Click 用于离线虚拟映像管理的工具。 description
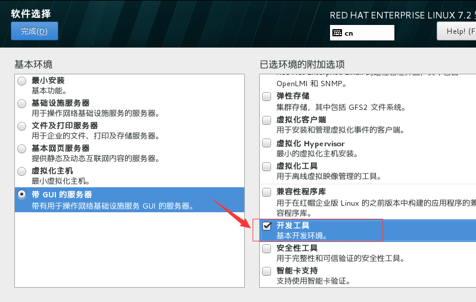Image resolution: width=476 pixels, height=302 pixels. pyautogui.click(x=329, y=177)
